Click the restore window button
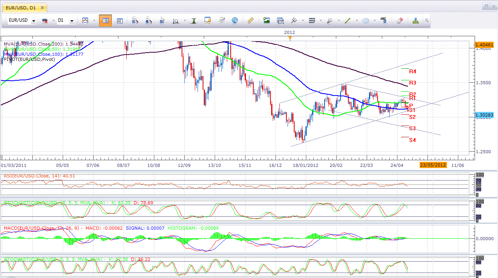498x278 pixels. tap(486, 6)
